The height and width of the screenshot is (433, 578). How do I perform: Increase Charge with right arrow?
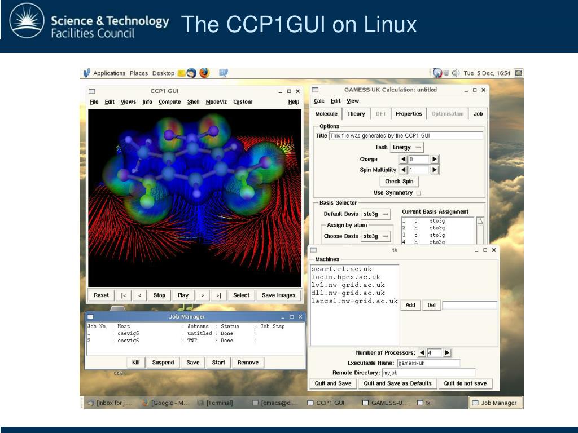pyautogui.click(x=434, y=159)
